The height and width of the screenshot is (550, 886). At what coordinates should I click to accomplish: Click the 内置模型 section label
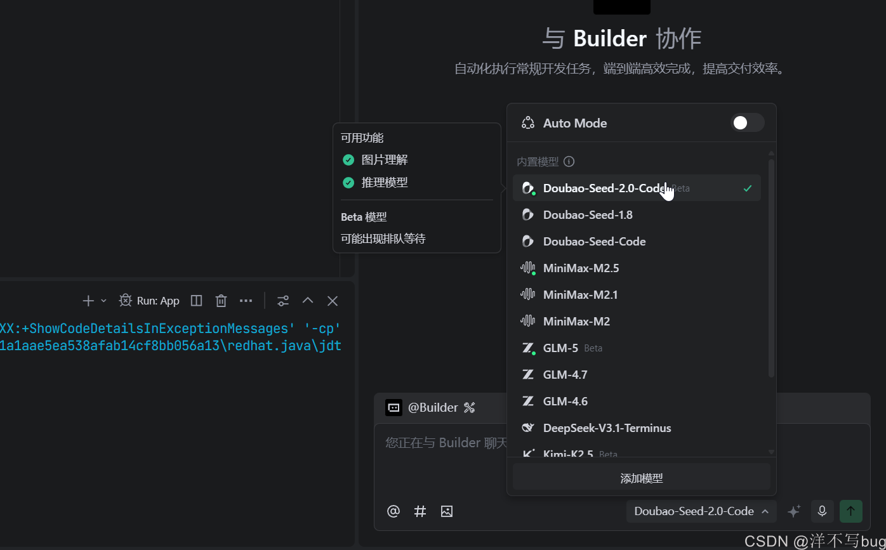(x=538, y=162)
